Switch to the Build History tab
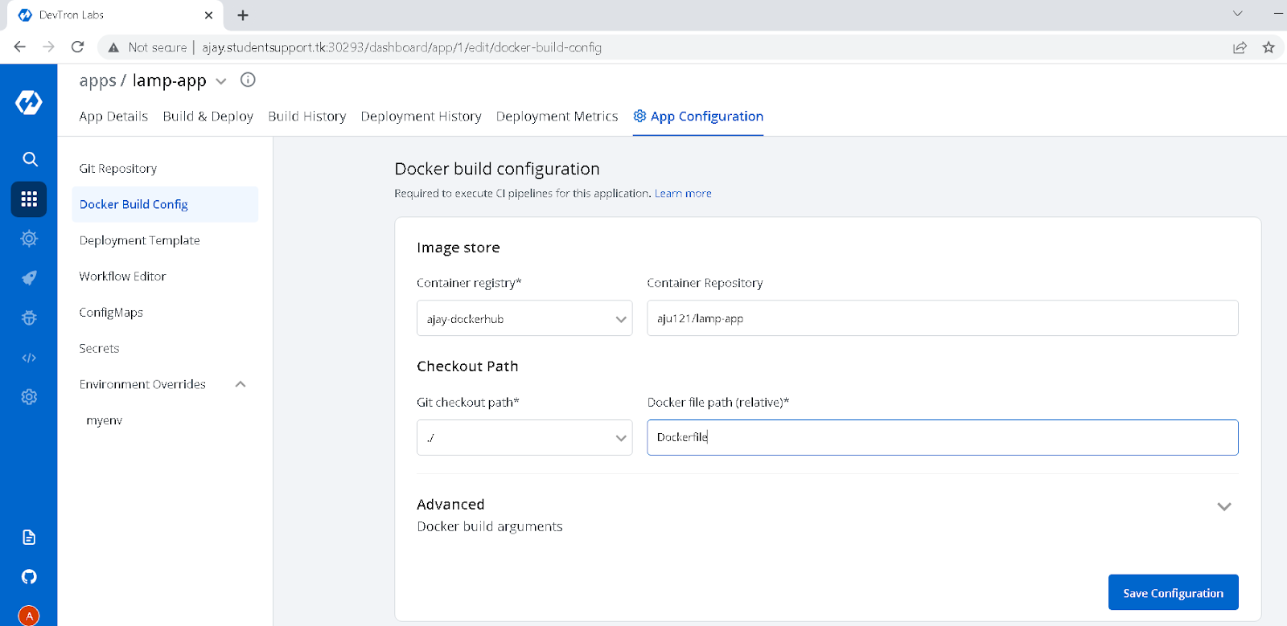 [x=306, y=117]
